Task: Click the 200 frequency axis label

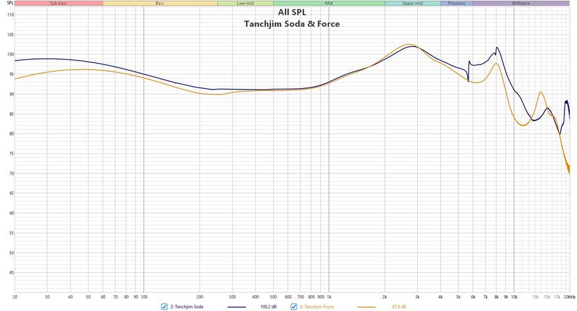Action: tap(199, 297)
